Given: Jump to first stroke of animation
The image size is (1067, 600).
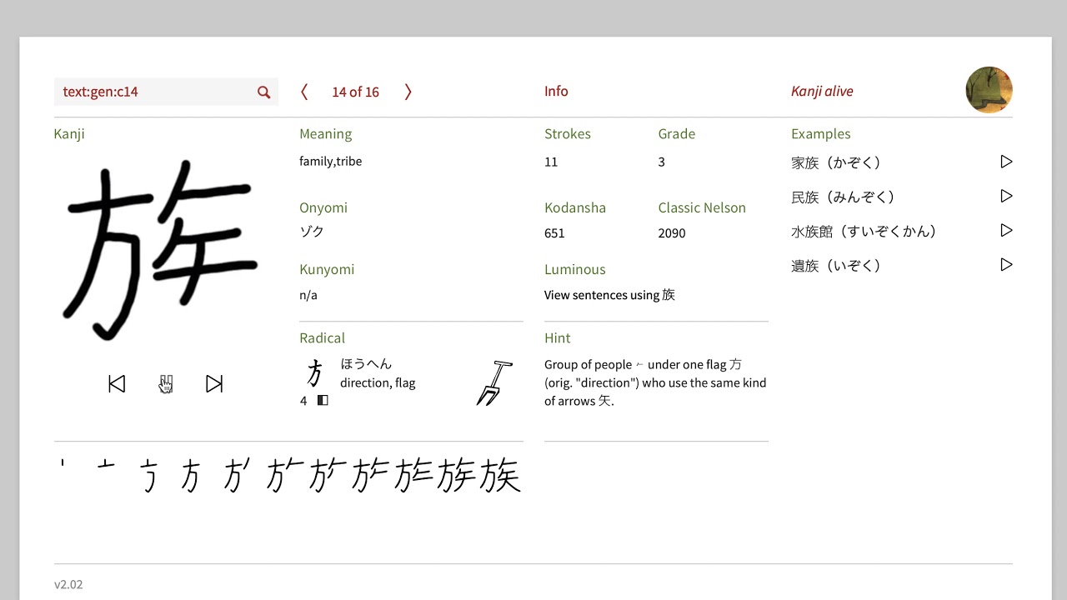Looking at the screenshot, I should [x=117, y=383].
